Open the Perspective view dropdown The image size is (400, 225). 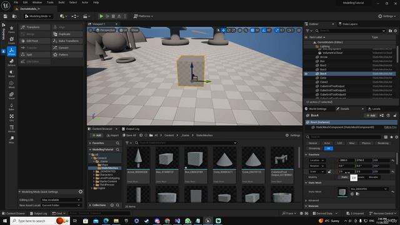pos(106,30)
